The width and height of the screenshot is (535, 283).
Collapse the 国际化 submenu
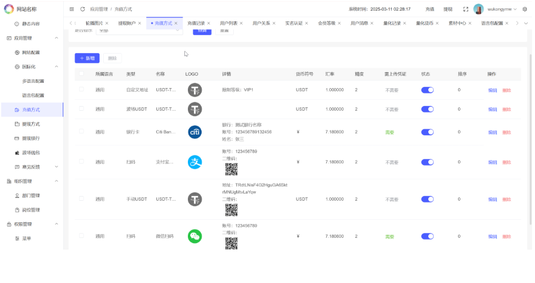[x=56, y=67]
